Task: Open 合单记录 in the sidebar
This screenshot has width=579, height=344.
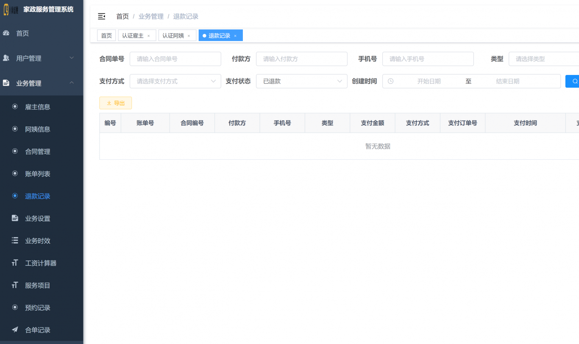Action: click(x=42, y=330)
